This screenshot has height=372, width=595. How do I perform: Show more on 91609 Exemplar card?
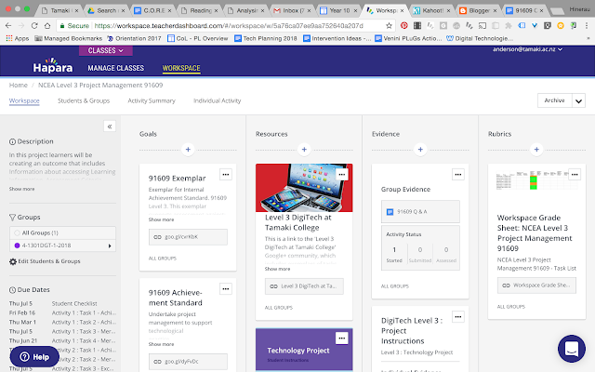click(x=161, y=219)
